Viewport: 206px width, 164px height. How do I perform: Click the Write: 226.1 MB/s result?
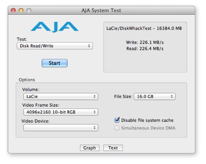coord(145,42)
